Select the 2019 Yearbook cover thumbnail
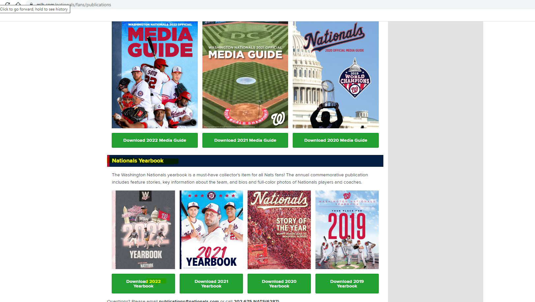 (x=347, y=230)
